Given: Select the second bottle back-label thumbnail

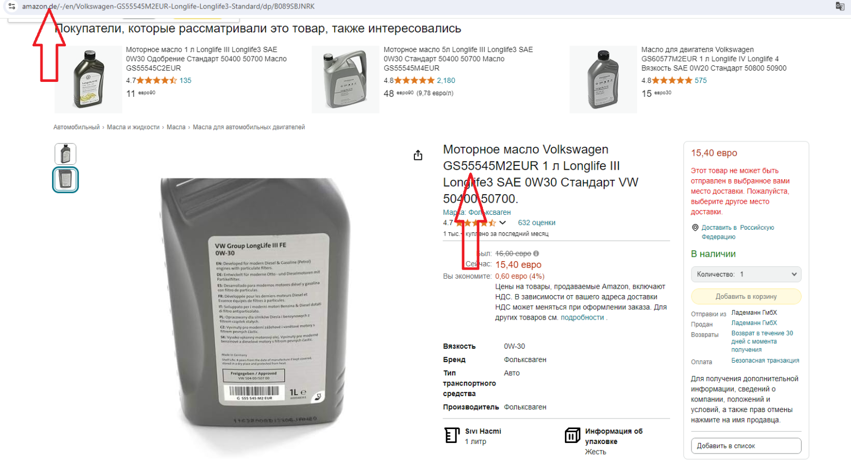Looking at the screenshot, I should point(65,179).
